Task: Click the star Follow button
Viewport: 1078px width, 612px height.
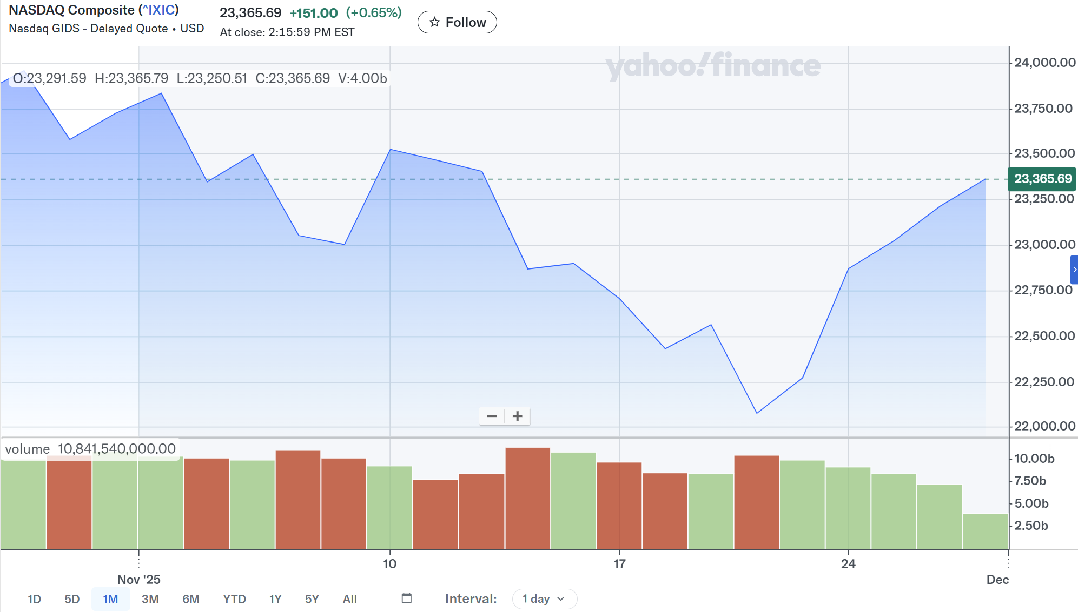Action: click(457, 22)
